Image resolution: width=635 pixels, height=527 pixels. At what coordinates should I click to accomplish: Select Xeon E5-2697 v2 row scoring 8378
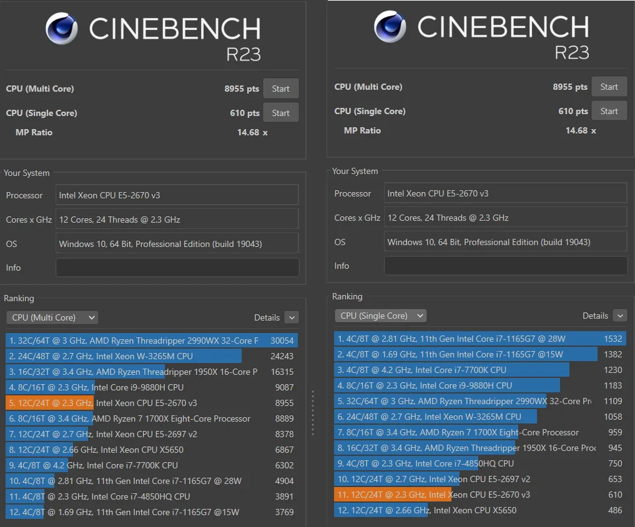tap(152, 434)
